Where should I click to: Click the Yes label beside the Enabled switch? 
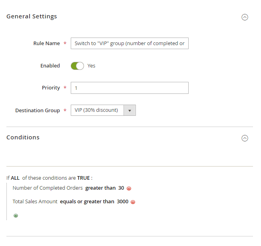[x=92, y=66]
